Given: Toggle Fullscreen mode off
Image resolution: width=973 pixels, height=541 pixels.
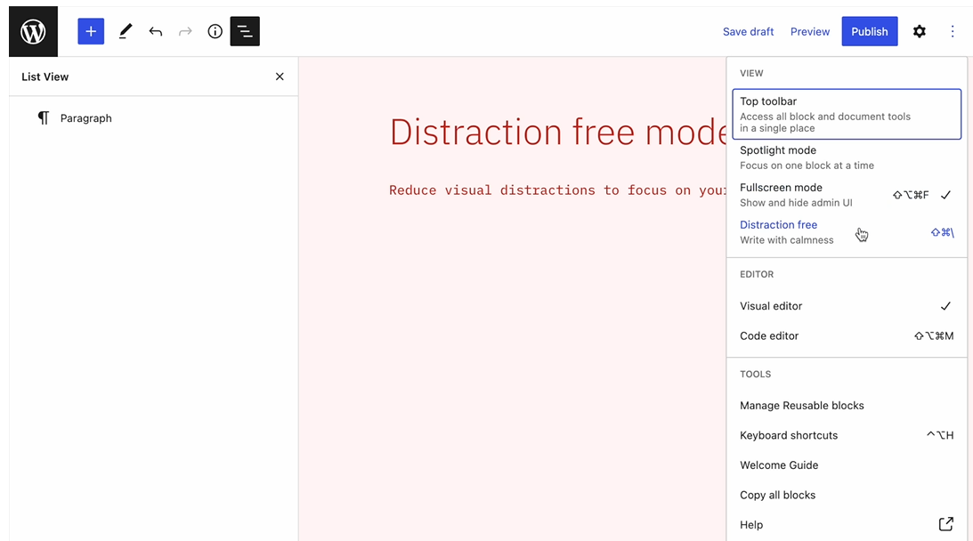Looking at the screenshot, I should pos(846,195).
